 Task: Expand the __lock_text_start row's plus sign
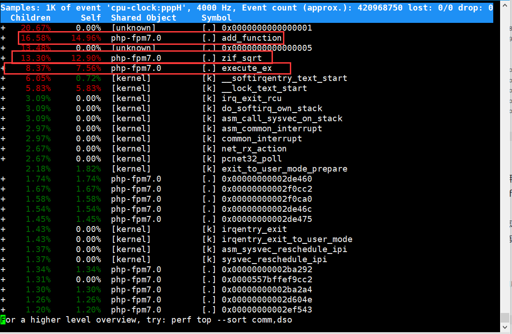3,88
